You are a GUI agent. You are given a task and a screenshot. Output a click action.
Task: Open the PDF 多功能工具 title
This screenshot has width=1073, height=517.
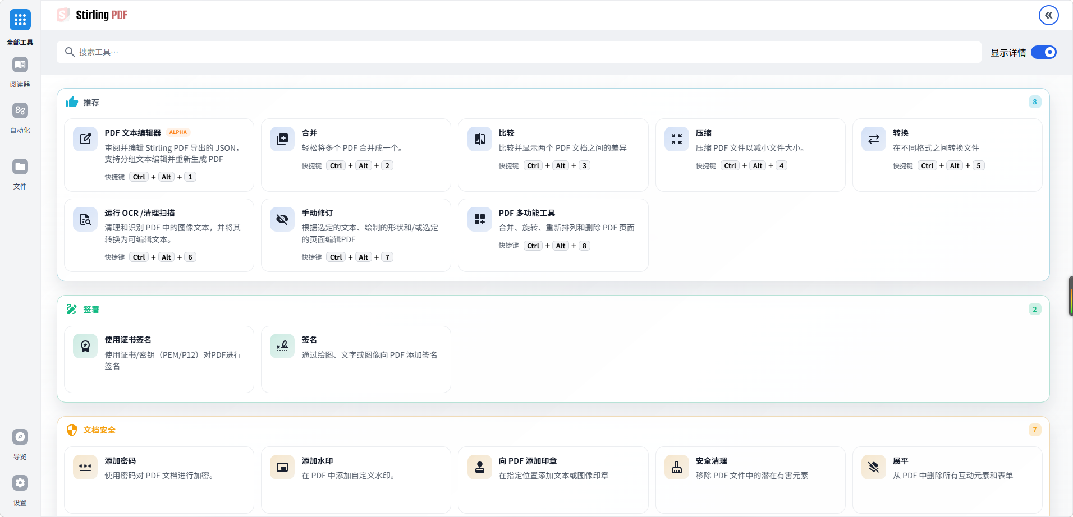coord(527,213)
